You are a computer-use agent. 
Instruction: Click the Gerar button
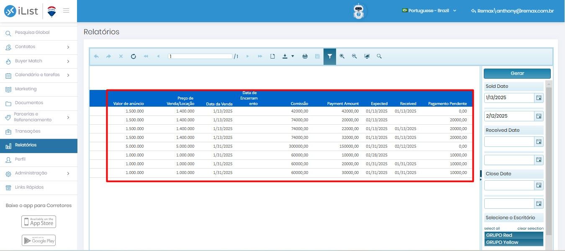[517, 73]
